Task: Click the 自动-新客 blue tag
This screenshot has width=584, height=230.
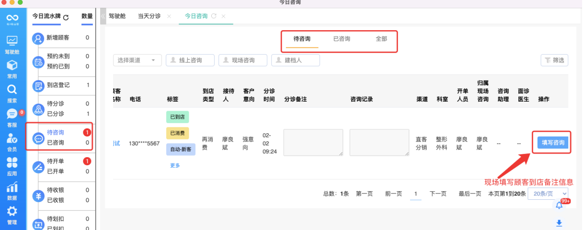Action: point(181,149)
